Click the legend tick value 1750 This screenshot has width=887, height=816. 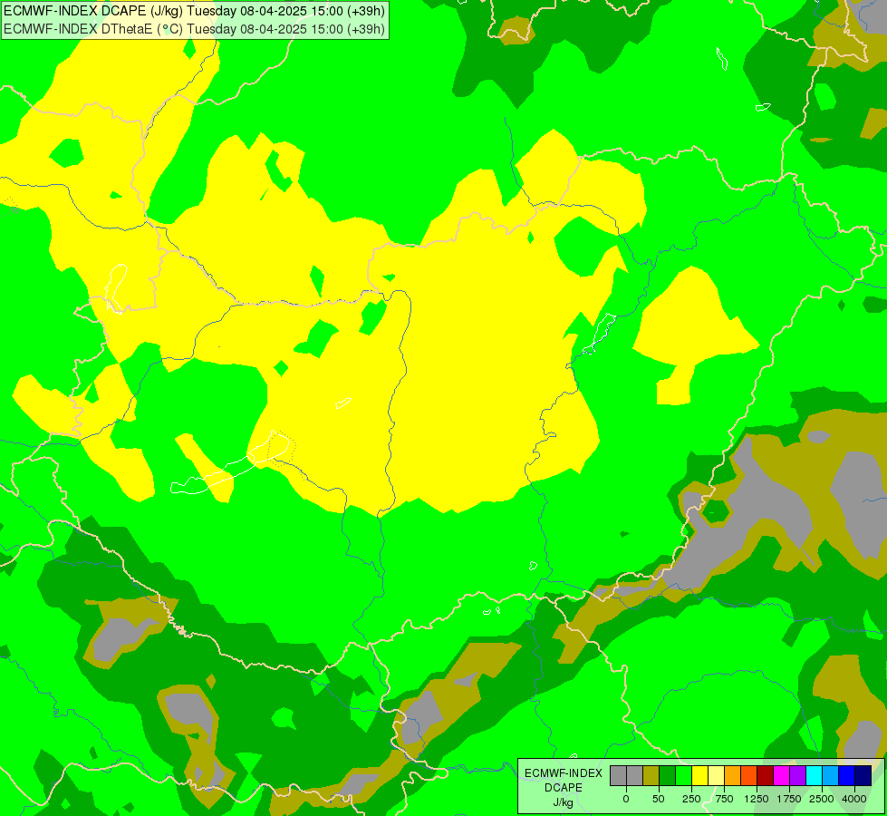point(789,799)
